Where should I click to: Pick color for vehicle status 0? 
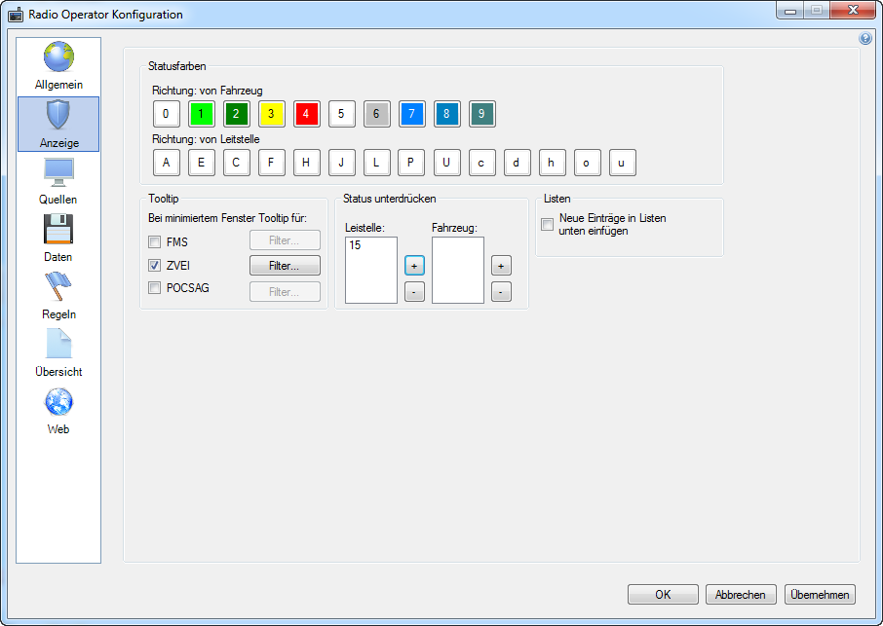click(166, 114)
